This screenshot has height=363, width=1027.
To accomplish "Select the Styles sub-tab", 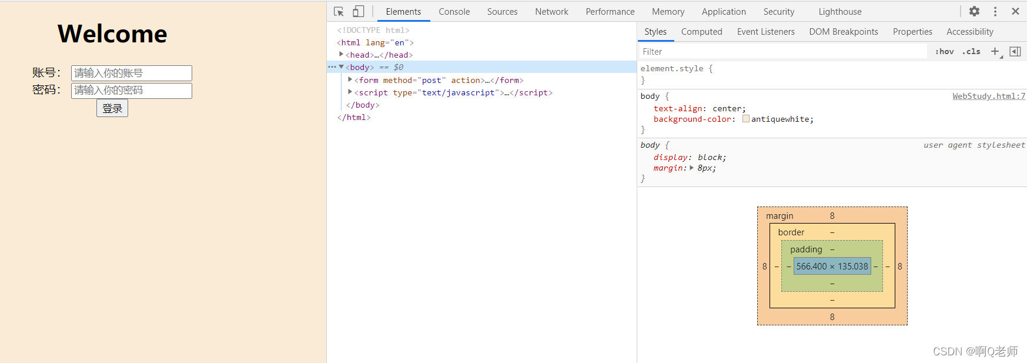I will (x=655, y=32).
